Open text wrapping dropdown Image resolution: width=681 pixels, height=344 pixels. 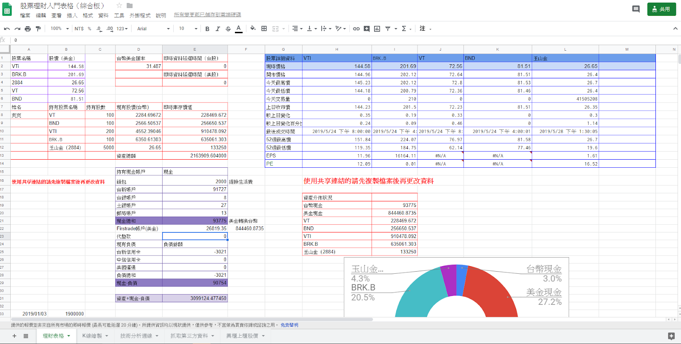tap(326, 29)
